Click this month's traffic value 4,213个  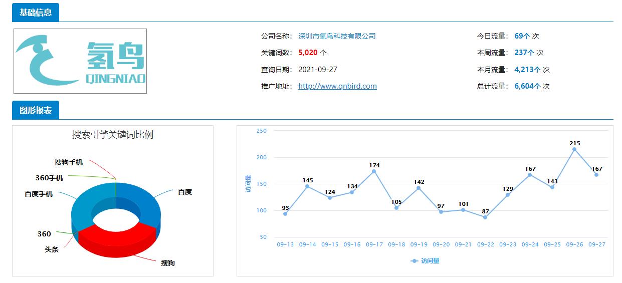[527, 70]
